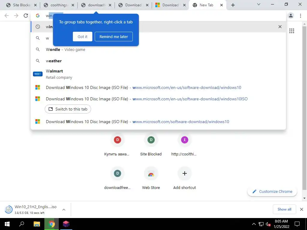
Task: Close the Site Blocked tab
Action: pyautogui.click(x=35, y=5)
